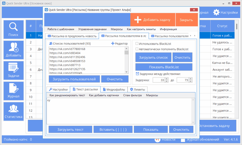This screenshot has width=242, height=145.
Task: Click Показать button below text area
Action: 151,129
